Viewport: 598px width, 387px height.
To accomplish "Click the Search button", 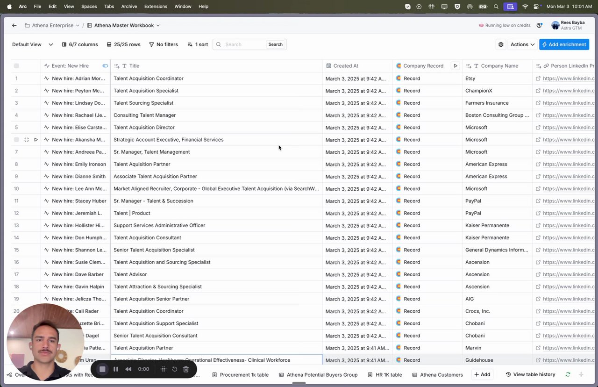I will [x=275, y=44].
